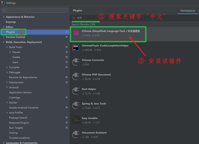The height and width of the screenshot is (144, 199).
Task: Open Required Plugins settings
Action: click(19, 123)
